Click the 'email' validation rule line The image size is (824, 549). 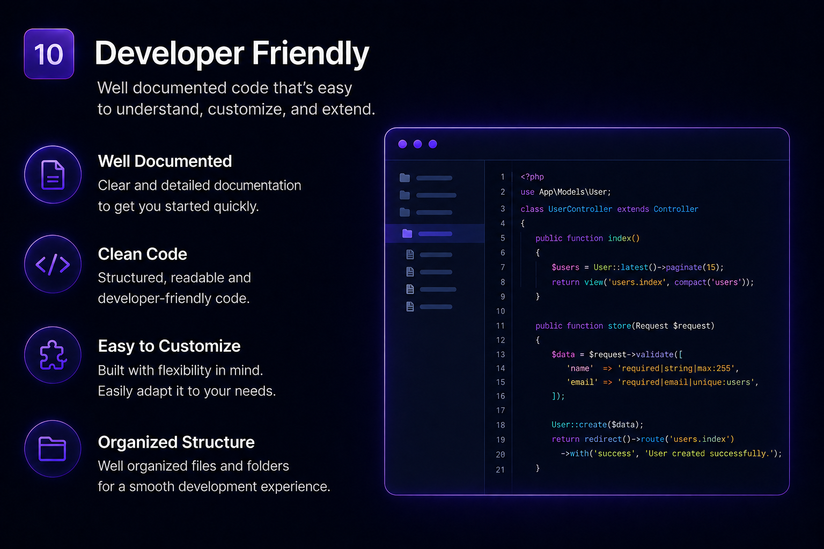pyautogui.click(x=663, y=382)
